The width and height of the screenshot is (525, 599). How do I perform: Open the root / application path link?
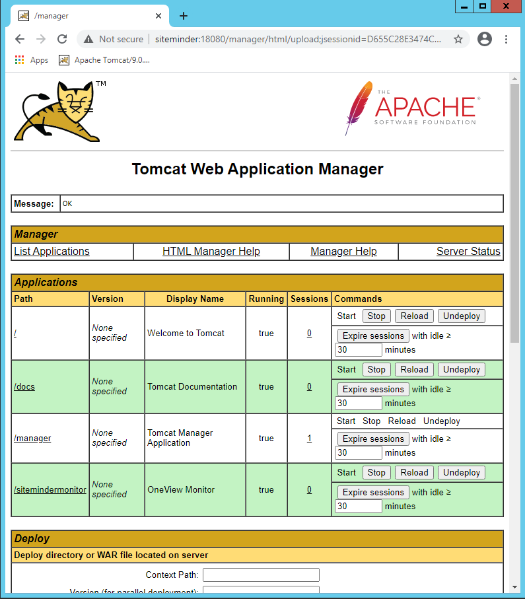click(x=15, y=333)
